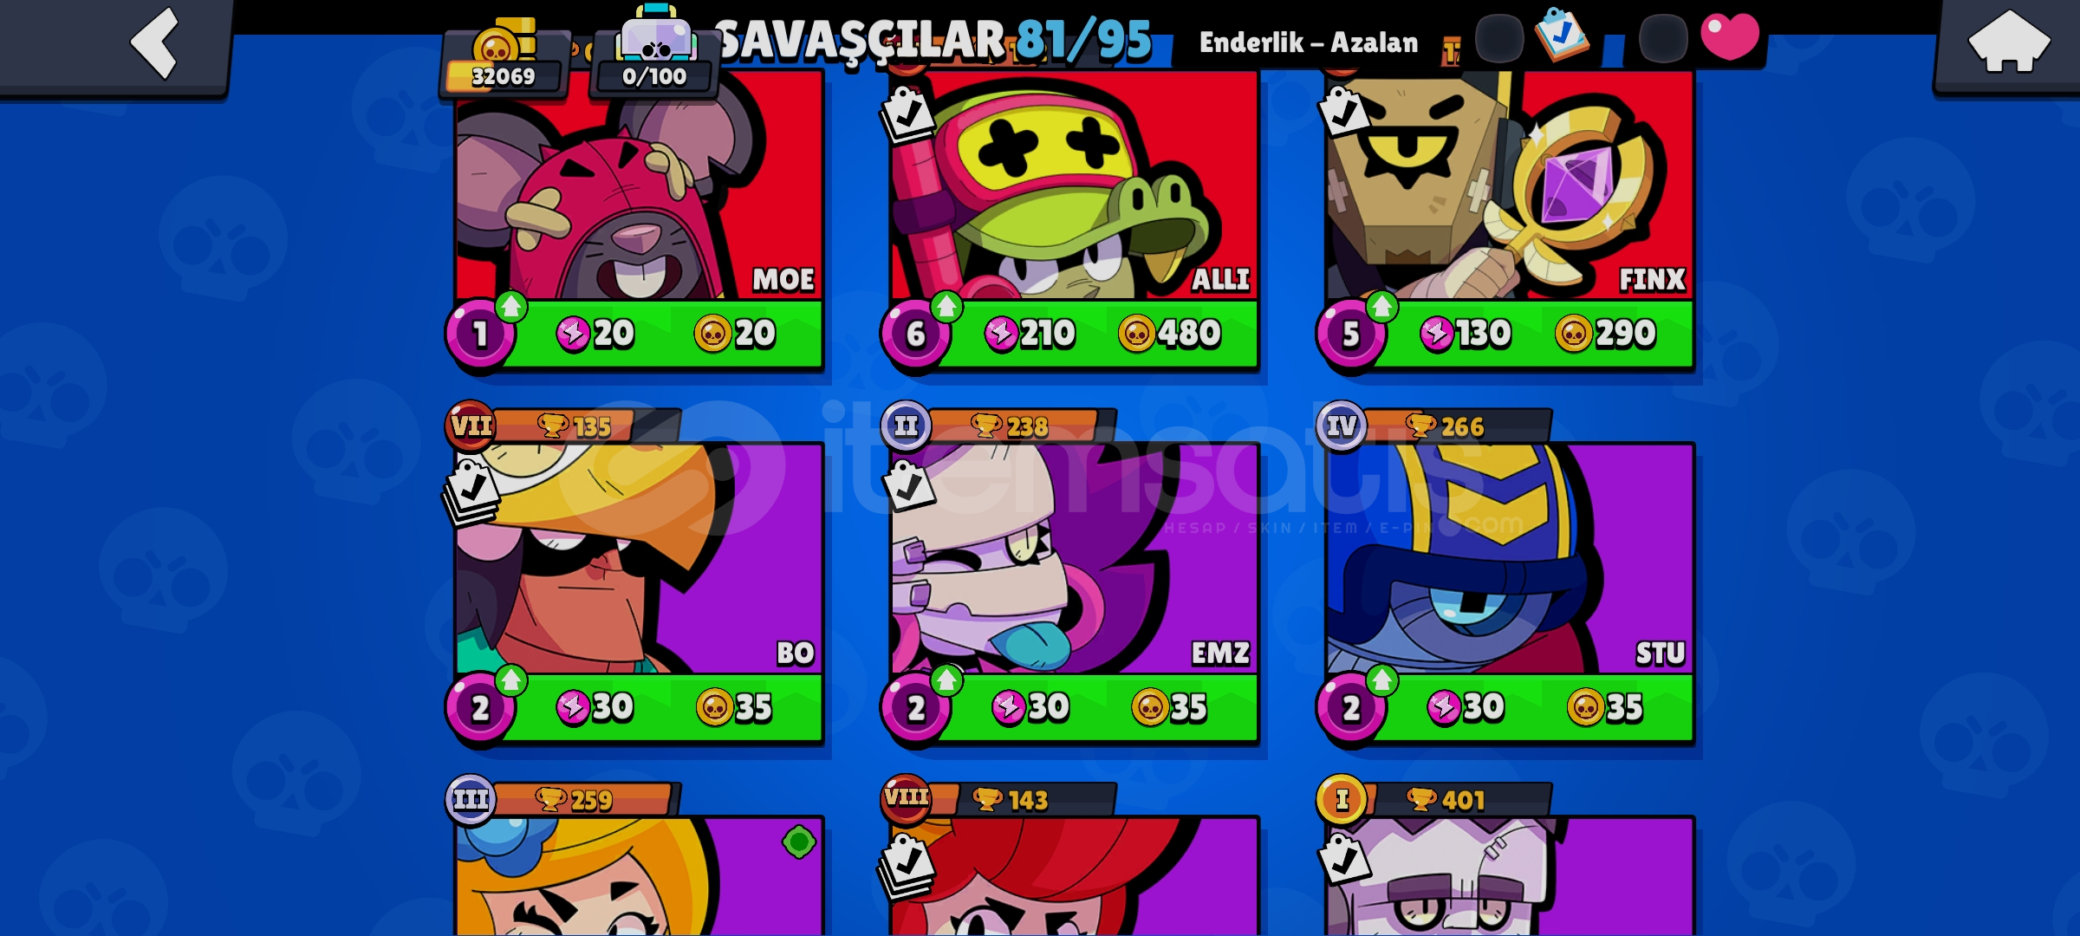Tap Stu's power level 2 badge
This screenshot has width=2080, height=936.
click(1350, 708)
